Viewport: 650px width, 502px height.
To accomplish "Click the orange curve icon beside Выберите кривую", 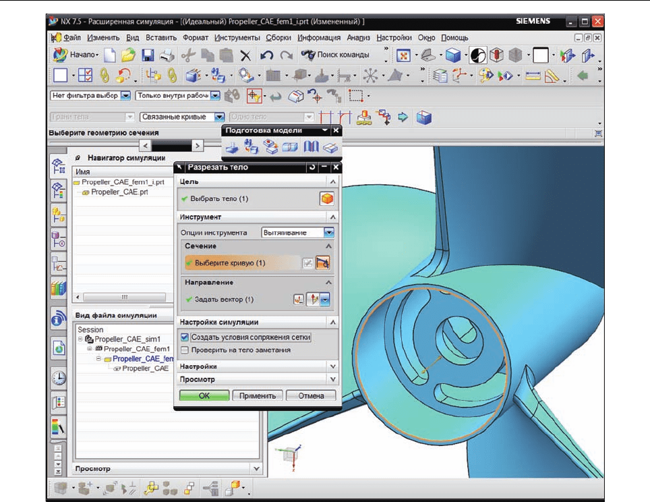I will [323, 263].
